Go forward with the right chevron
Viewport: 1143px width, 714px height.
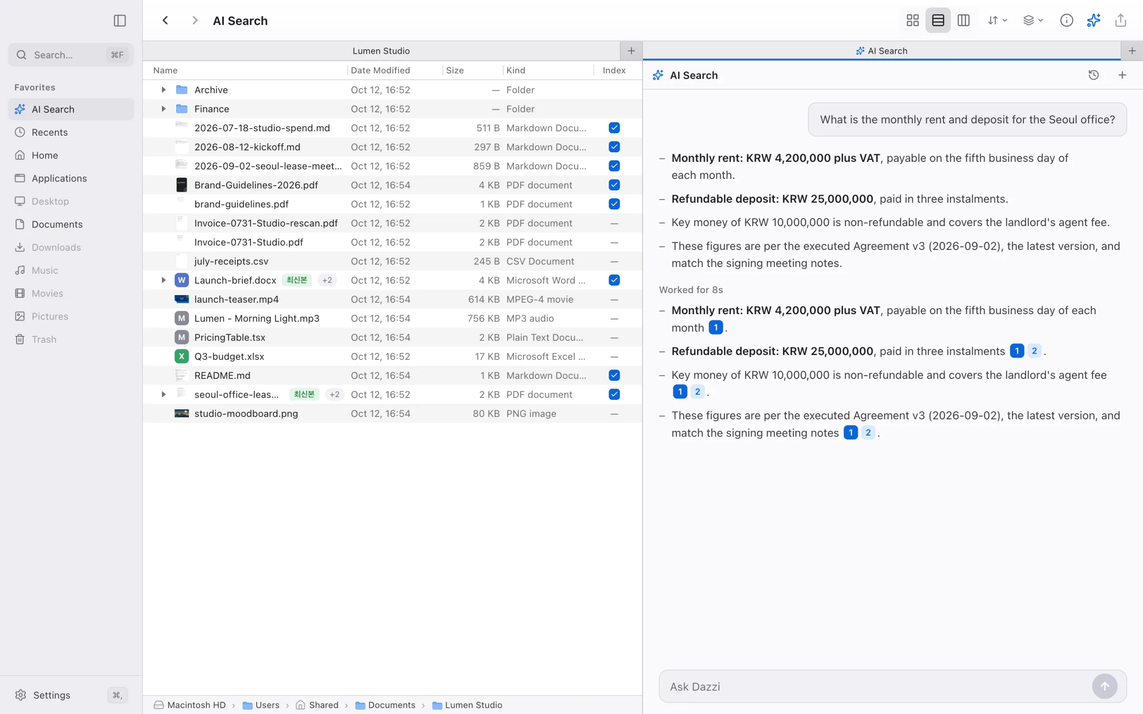coord(194,20)
